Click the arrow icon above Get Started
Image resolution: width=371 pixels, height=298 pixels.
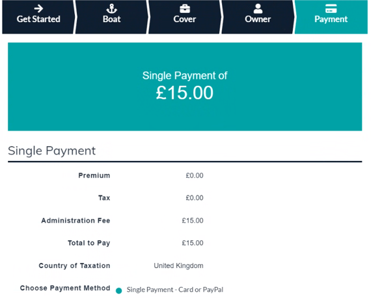38,8
